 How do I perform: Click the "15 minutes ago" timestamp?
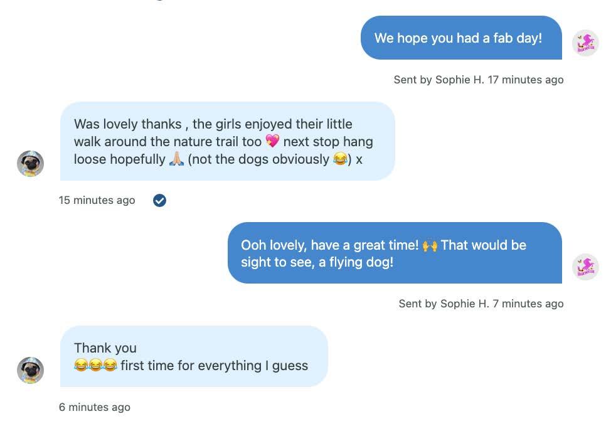(x=97, y=200)
